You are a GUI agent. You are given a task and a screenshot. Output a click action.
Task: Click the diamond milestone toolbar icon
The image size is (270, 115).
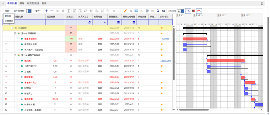[x=63, y=11]
